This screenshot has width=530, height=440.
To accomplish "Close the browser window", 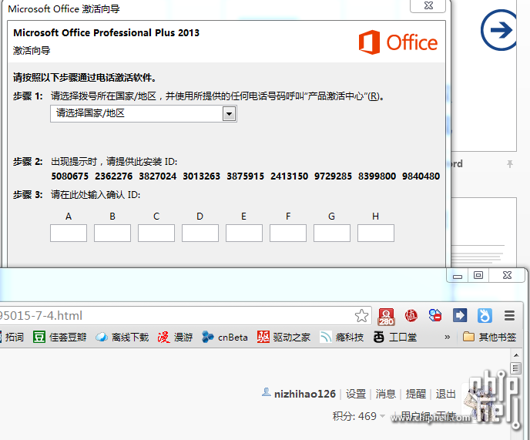I will (x=507, y=276).
